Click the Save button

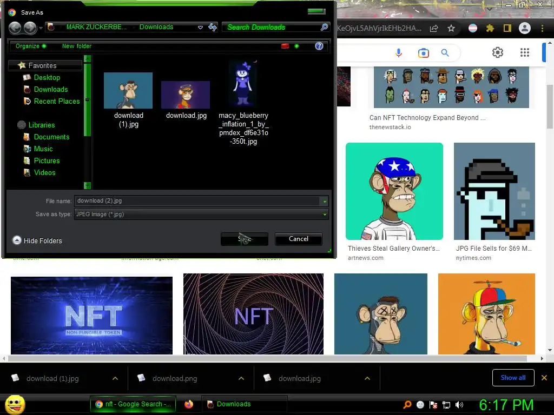245,239
